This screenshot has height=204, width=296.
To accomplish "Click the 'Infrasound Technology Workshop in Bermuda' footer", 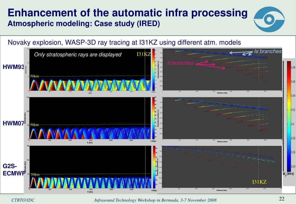I will pyautogui.click(x=155, y=200).
